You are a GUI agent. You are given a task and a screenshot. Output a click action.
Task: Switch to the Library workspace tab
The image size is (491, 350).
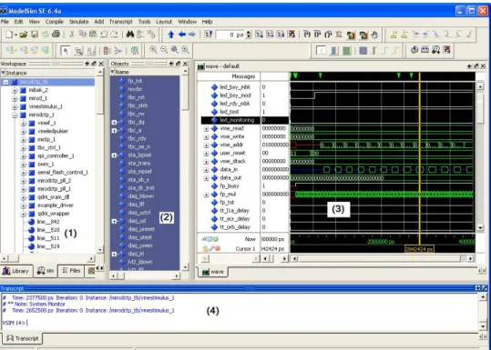(16, 271)
